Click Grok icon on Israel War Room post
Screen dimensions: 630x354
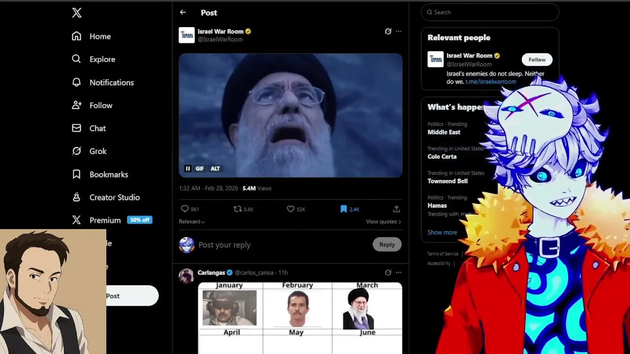coord(388,31)
